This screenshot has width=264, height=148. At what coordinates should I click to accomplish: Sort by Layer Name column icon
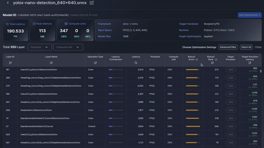click(x=51, y=62)
